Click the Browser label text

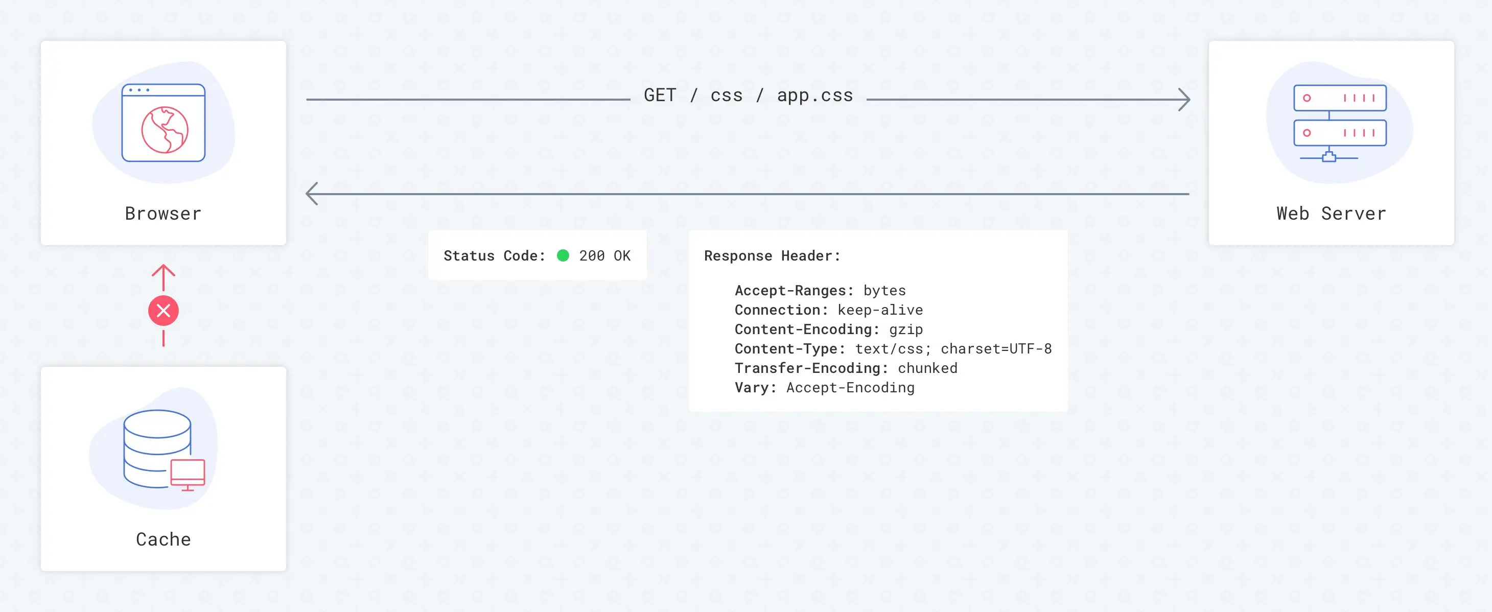click(164, 214)
